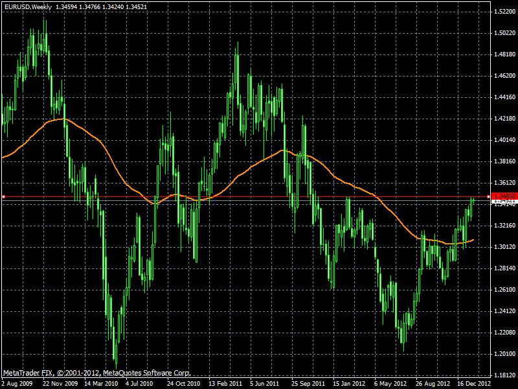
Task: Click the 15 Jan 2012 date label
Action: click(349, 383)
